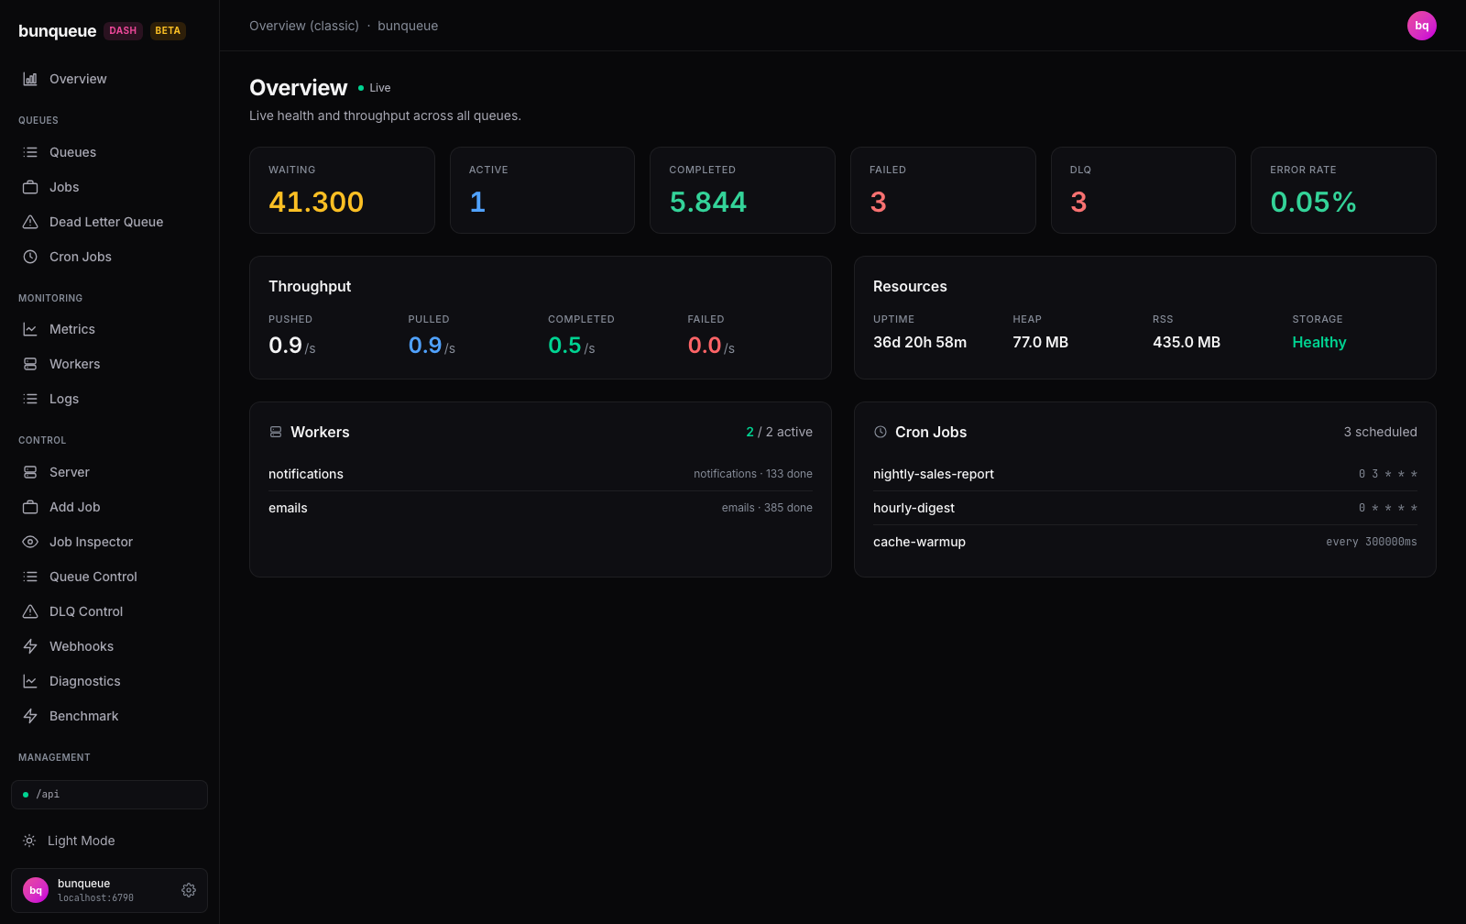The width and height of the screenshot is (1466, 924).
Task: Click the Add Job briefcase icon
Action: pyautogui.click(x=30, y=507)
